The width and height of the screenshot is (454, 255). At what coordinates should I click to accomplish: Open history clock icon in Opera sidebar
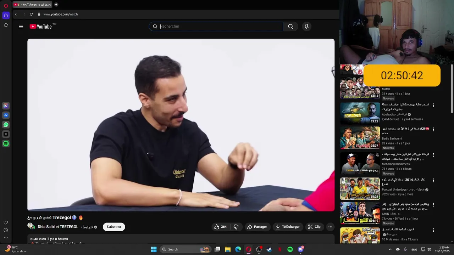tap(6, 230)
